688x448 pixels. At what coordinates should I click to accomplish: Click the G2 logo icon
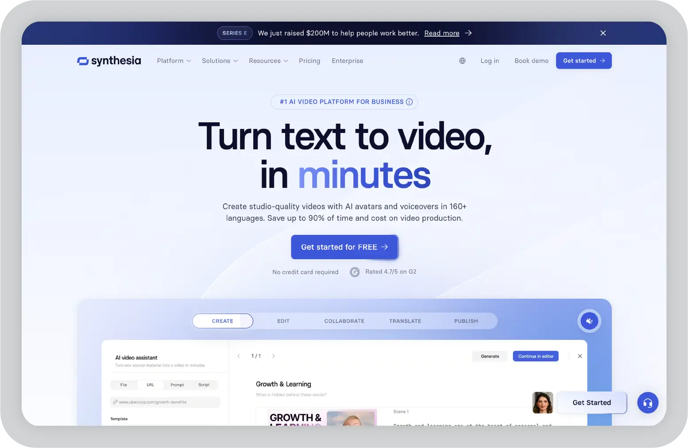(355, 272)
